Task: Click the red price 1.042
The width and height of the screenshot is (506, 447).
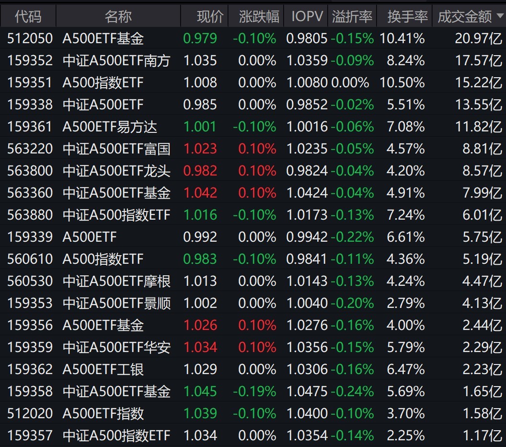Action: coord(200,193)
